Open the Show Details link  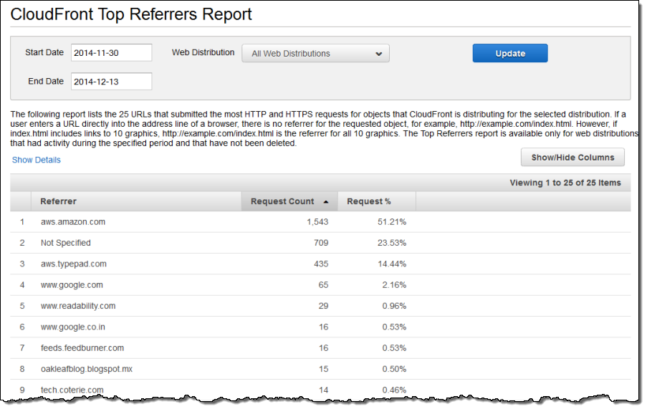coord(37,160)
